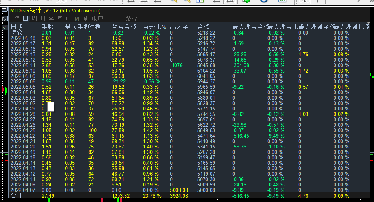
Task: Select balance 5218.22 in 持仓 row
Action: click(x=206, y=33)
